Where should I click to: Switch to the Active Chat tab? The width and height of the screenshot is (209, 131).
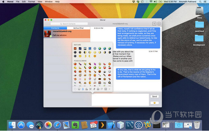pyautogui.click(x=78, y=28)
